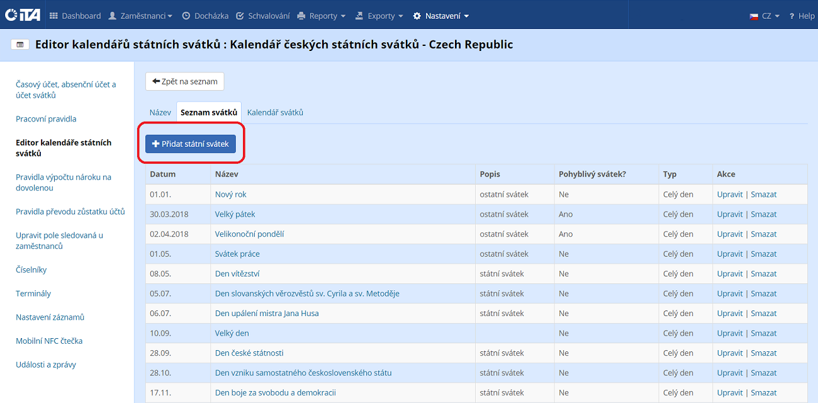Go back with Zpět na seznam button
Viewport: 818px width, 403px height.
(x=184, y=81)
